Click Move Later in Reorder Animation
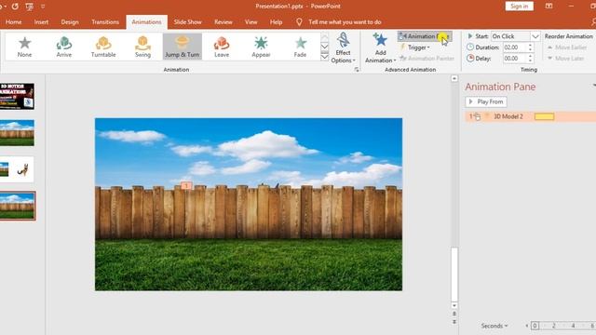This screenshot has width=596, height=335. click(x=565, y=59)
